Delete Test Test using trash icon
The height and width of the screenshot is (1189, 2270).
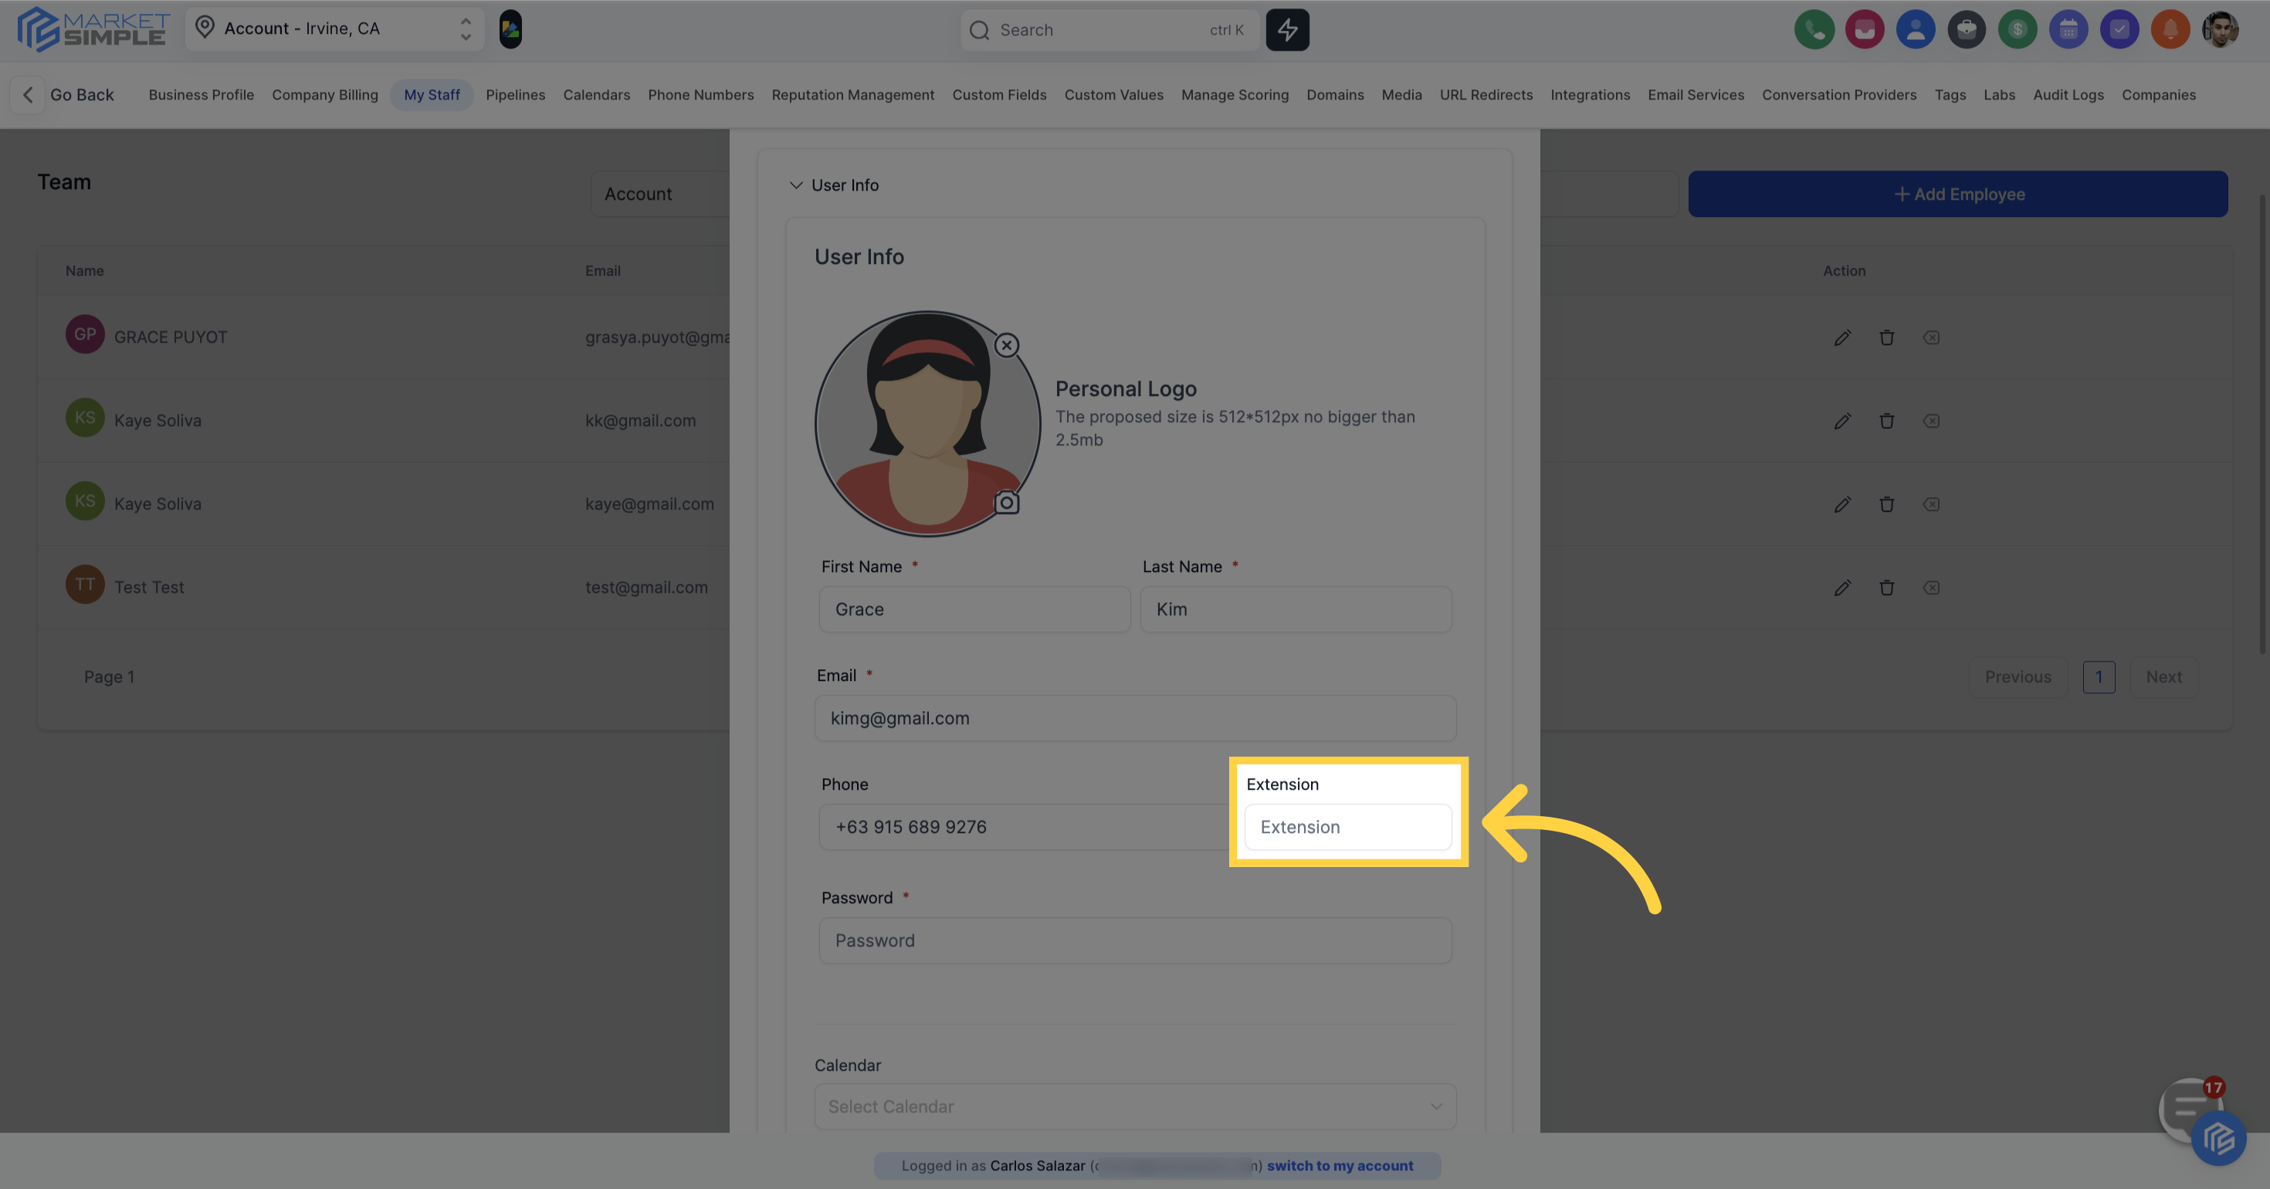tap(1885, 588)
